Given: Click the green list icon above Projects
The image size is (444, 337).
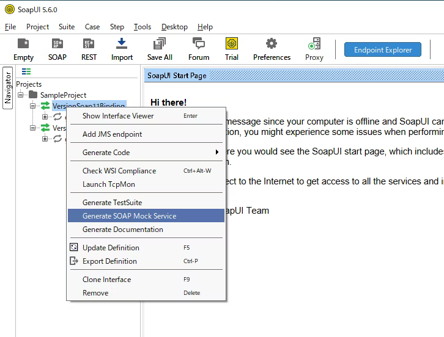Looking at the screenshot, I should tap(26, 72).
